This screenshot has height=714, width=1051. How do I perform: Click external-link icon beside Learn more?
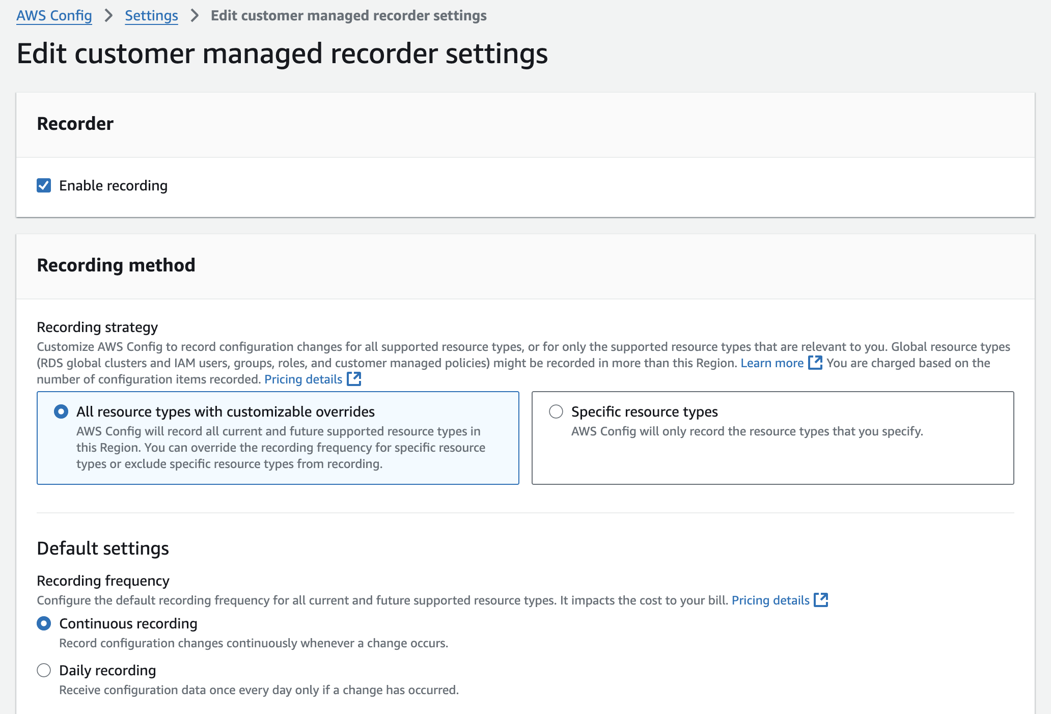pos(815,363)
